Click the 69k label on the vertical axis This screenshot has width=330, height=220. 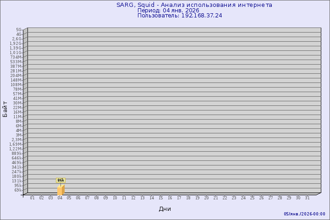point(18,190)
